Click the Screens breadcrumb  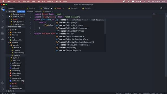[30, 11]
